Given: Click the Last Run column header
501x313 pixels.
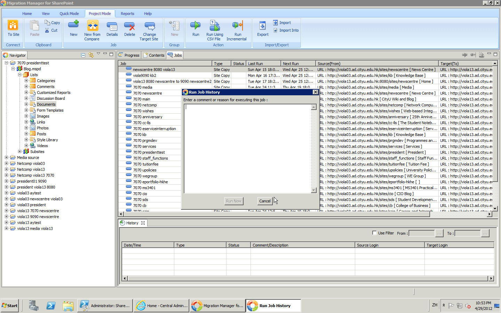Looking at the screenshot, I should pyautogui.click(x=263, y=64).
